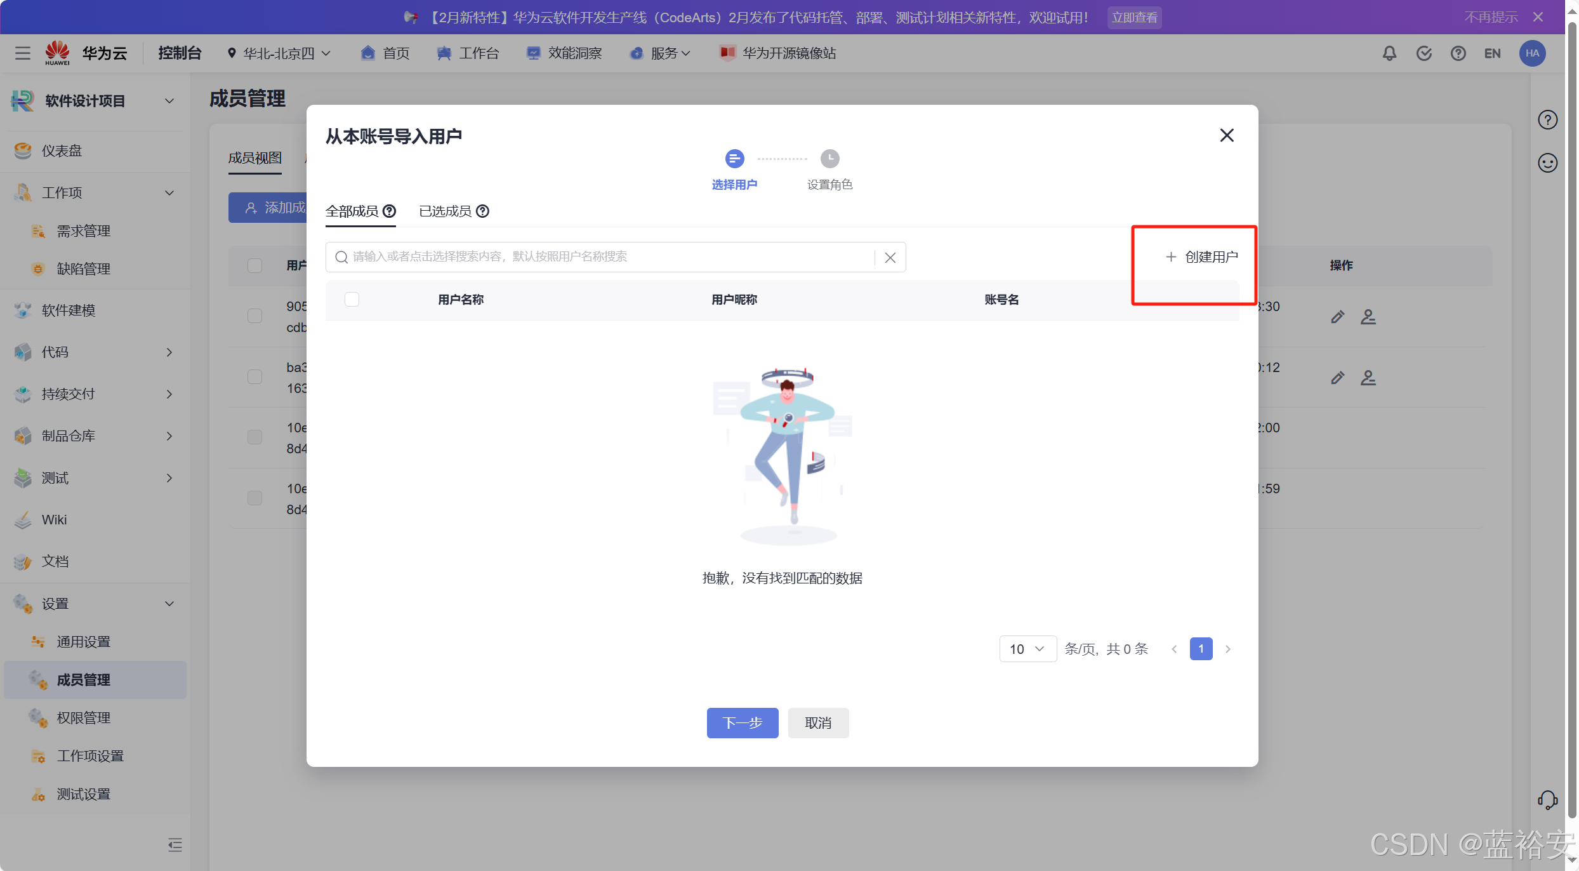Screen dimensions: 1579x871
Task: Check the select-all box in dialog table
Action: 352,300
